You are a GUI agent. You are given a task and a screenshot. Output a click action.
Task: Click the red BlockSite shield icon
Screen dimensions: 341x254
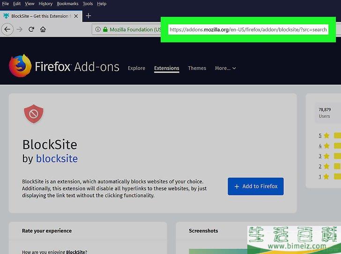tap(34, 114)
